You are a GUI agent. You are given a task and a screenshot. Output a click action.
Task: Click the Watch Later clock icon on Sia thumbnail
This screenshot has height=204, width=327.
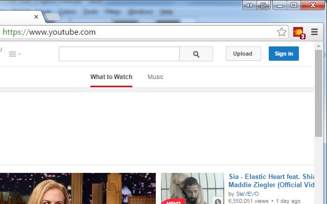point(218,201)
